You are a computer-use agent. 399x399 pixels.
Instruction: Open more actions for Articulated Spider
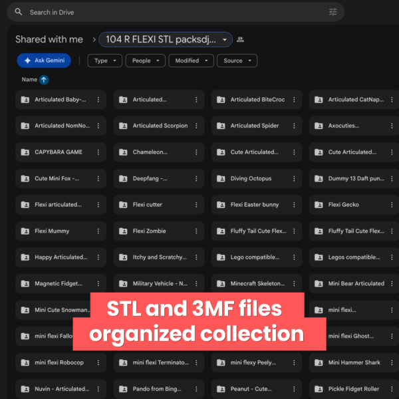coord(294,126)
